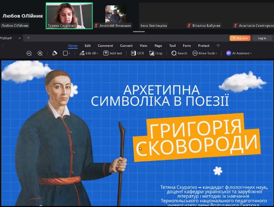Open Search in the PDF toolbar
Screen dimensions: 274x207
click(179, 53)
